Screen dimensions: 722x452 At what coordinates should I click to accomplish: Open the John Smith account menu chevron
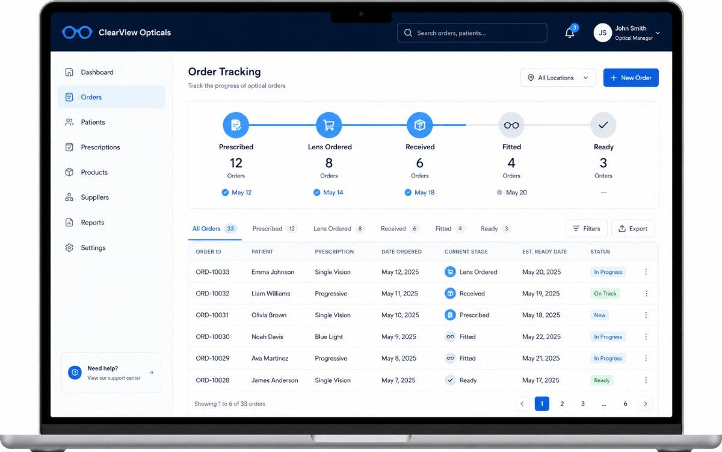(658, 33)
